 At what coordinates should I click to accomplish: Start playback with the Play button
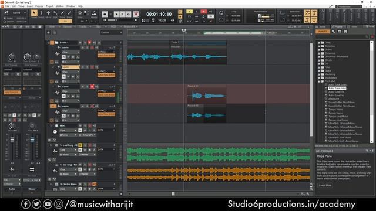point(116,14)
